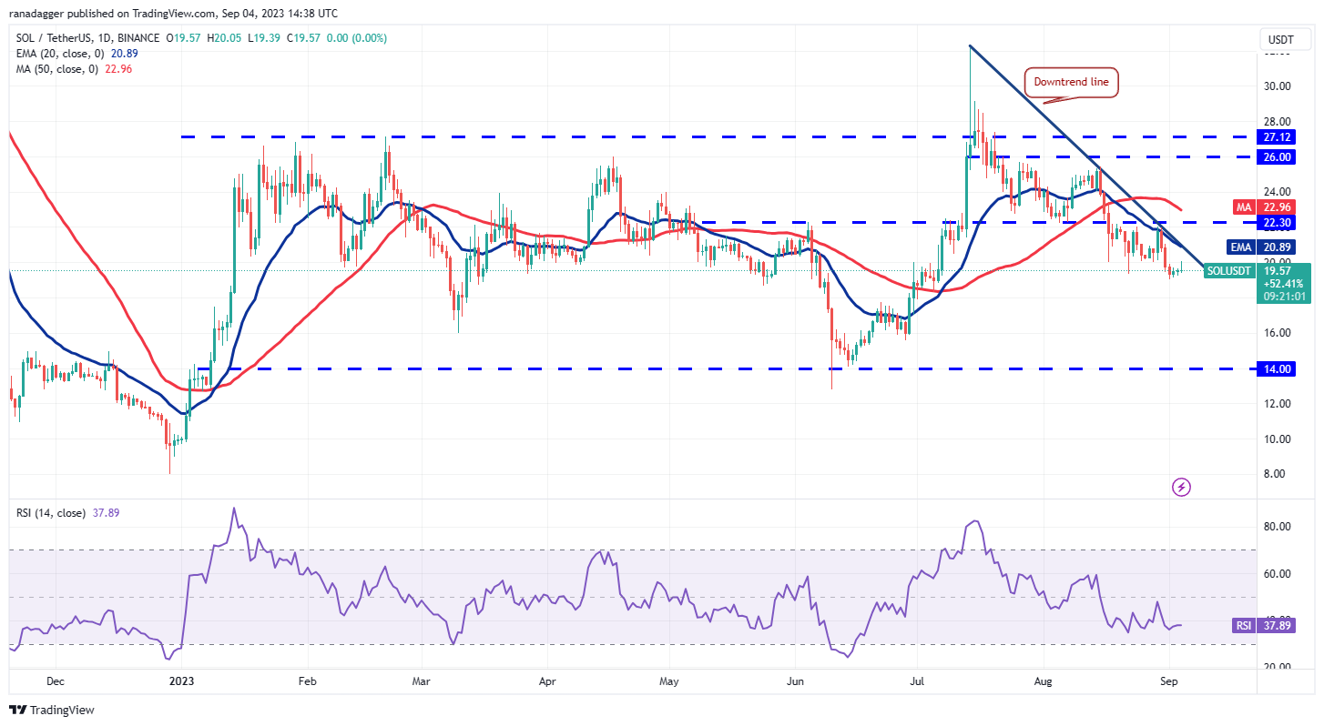Click the purple lightning bolt quick-action icon
This screenshot has width=1324, height=726.
(1181, 488)
